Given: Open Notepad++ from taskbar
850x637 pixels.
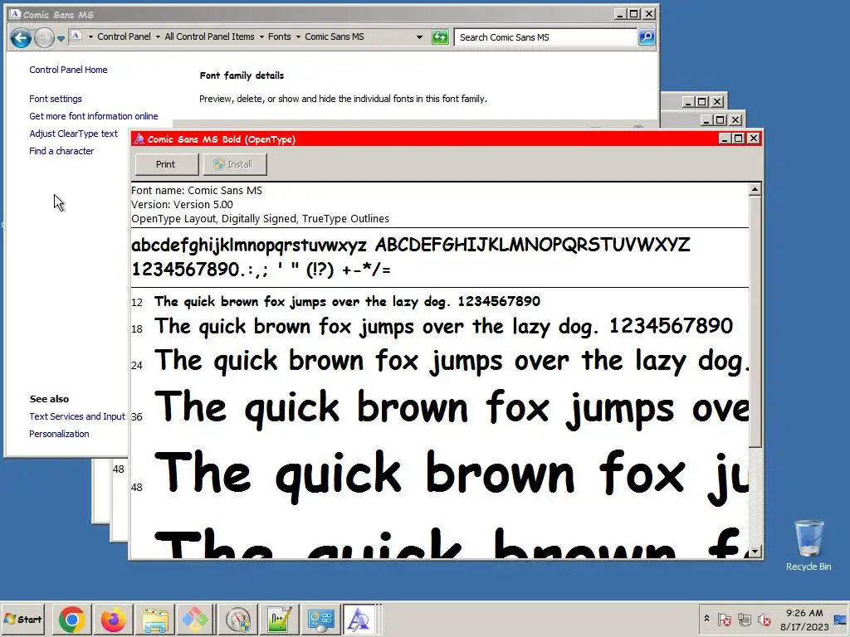Looking at the screenshot, I should pyautogui.click(x=279, y=620).
